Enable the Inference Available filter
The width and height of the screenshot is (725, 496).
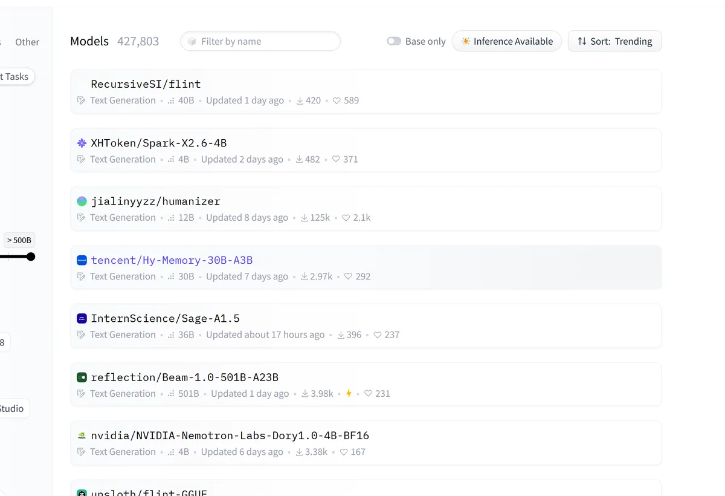point(507,41)
